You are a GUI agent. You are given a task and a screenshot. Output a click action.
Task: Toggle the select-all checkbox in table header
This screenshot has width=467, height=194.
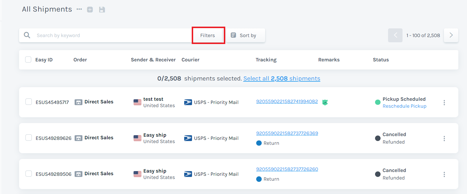click(x=28, y=60)
